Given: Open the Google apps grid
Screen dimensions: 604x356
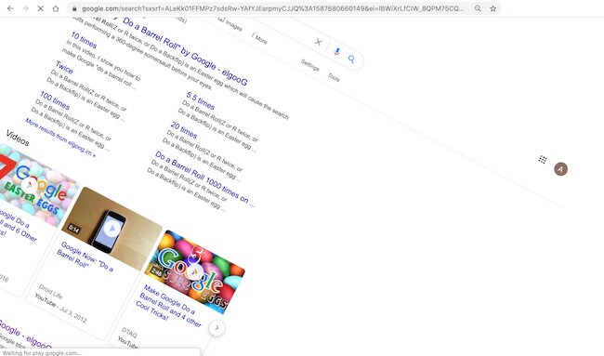Looking at the screenshot, I should click(x=543, y=159).
